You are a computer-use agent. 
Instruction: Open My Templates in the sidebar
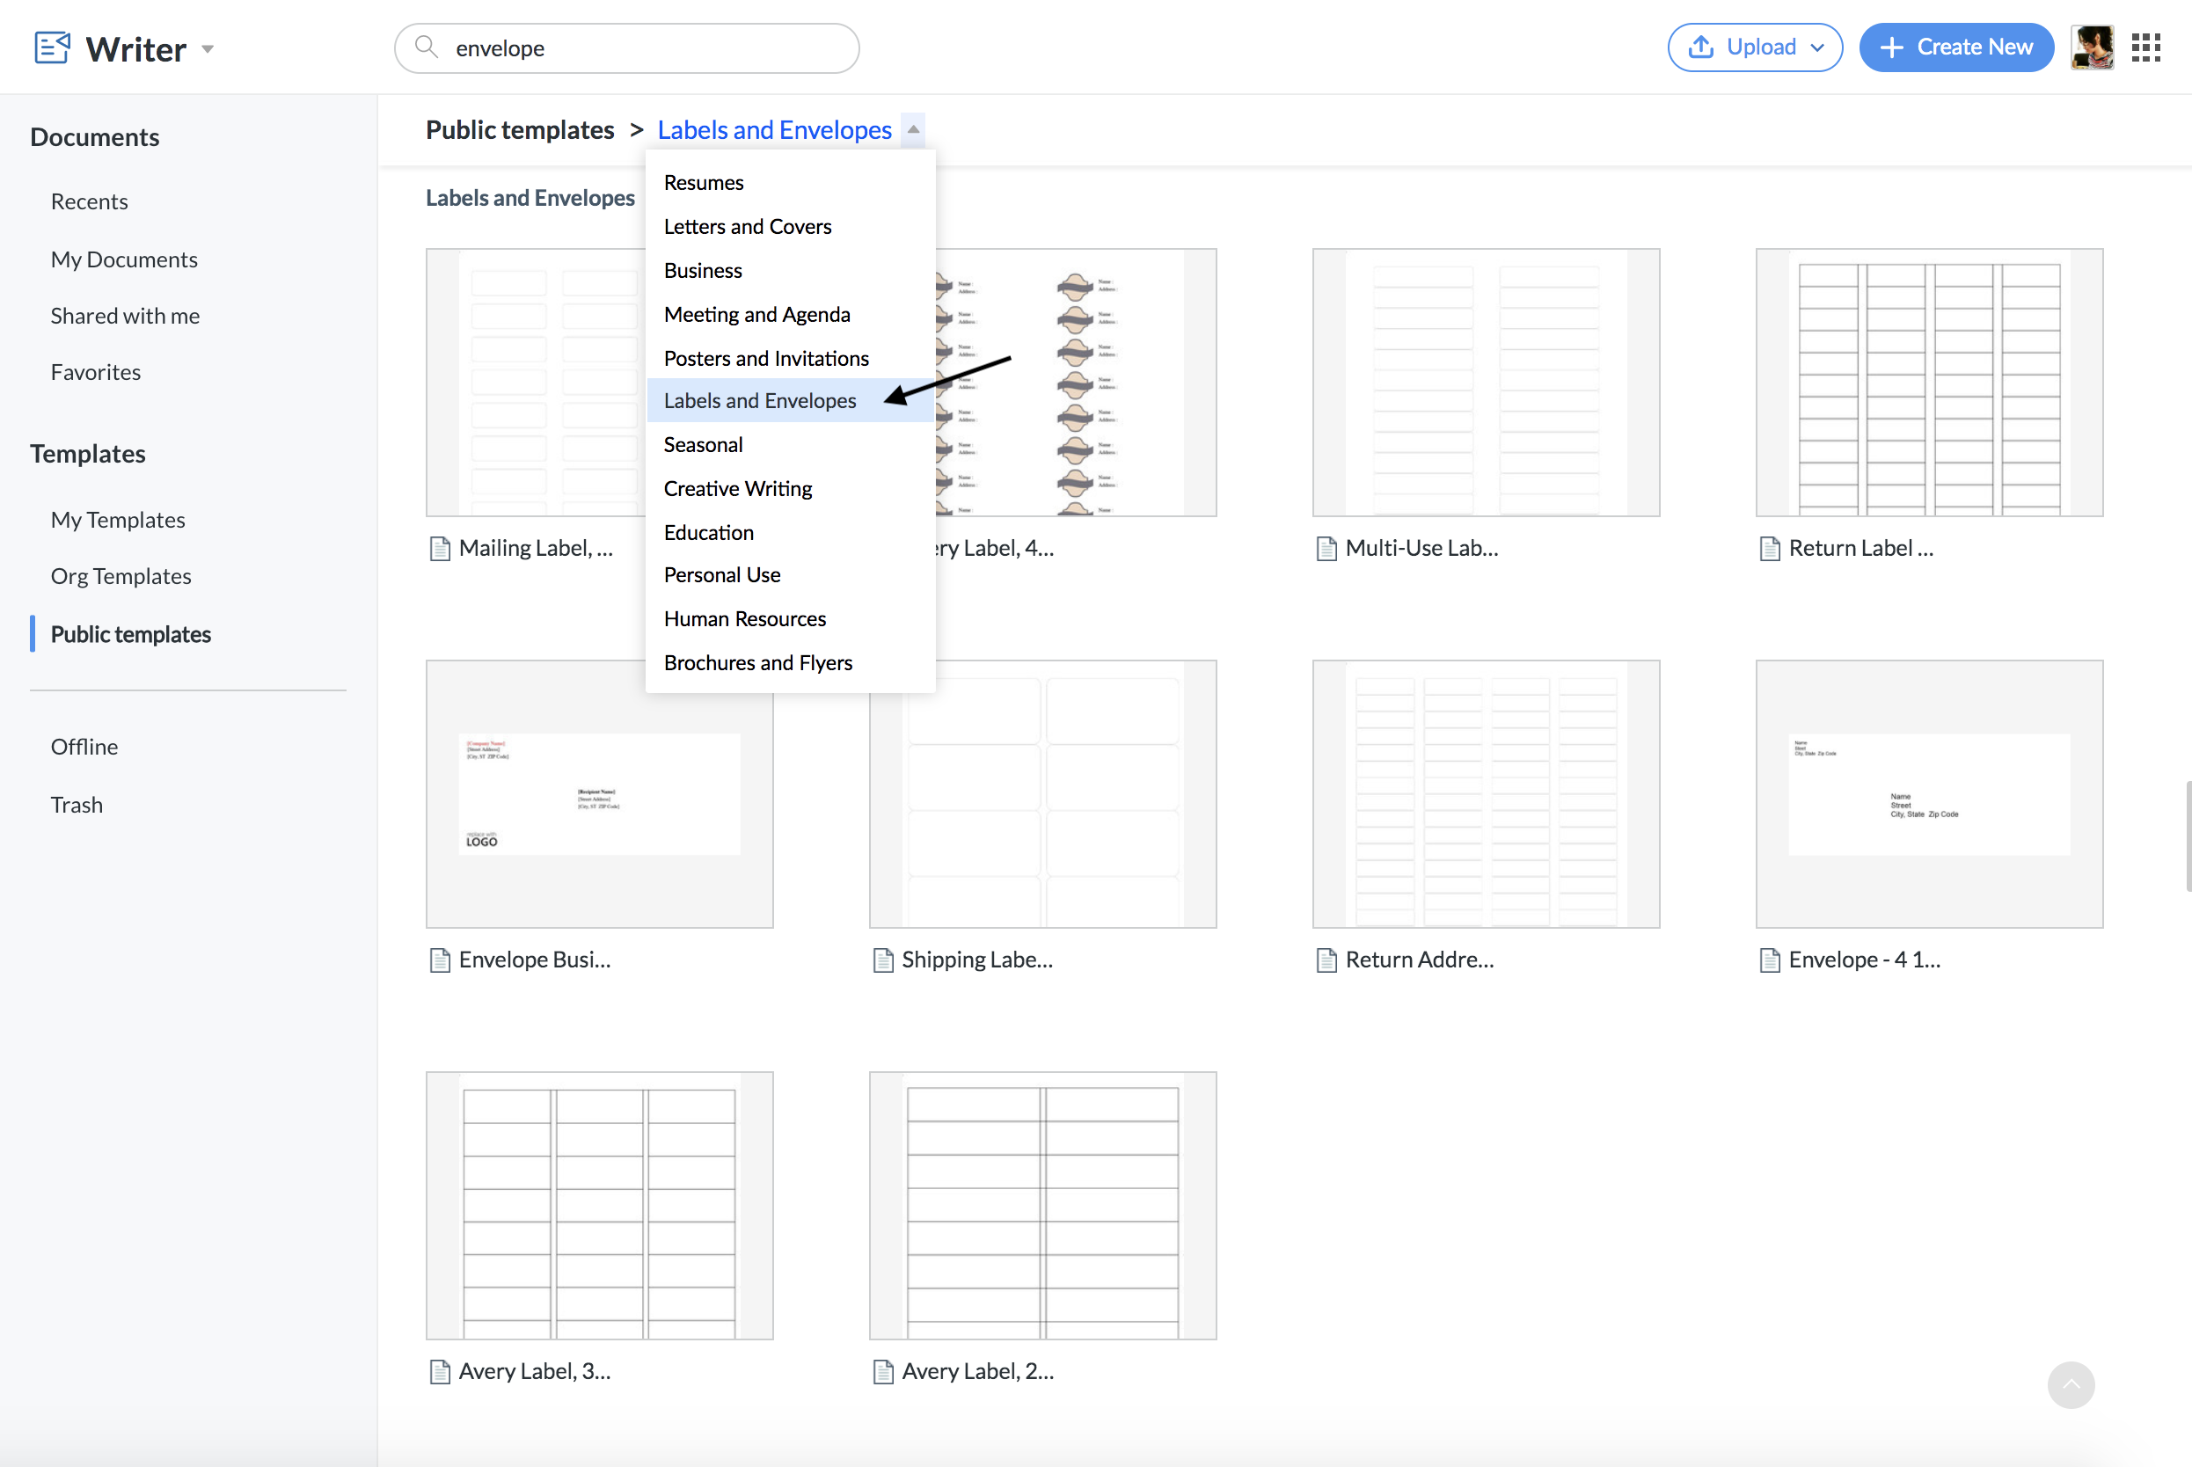118,519
